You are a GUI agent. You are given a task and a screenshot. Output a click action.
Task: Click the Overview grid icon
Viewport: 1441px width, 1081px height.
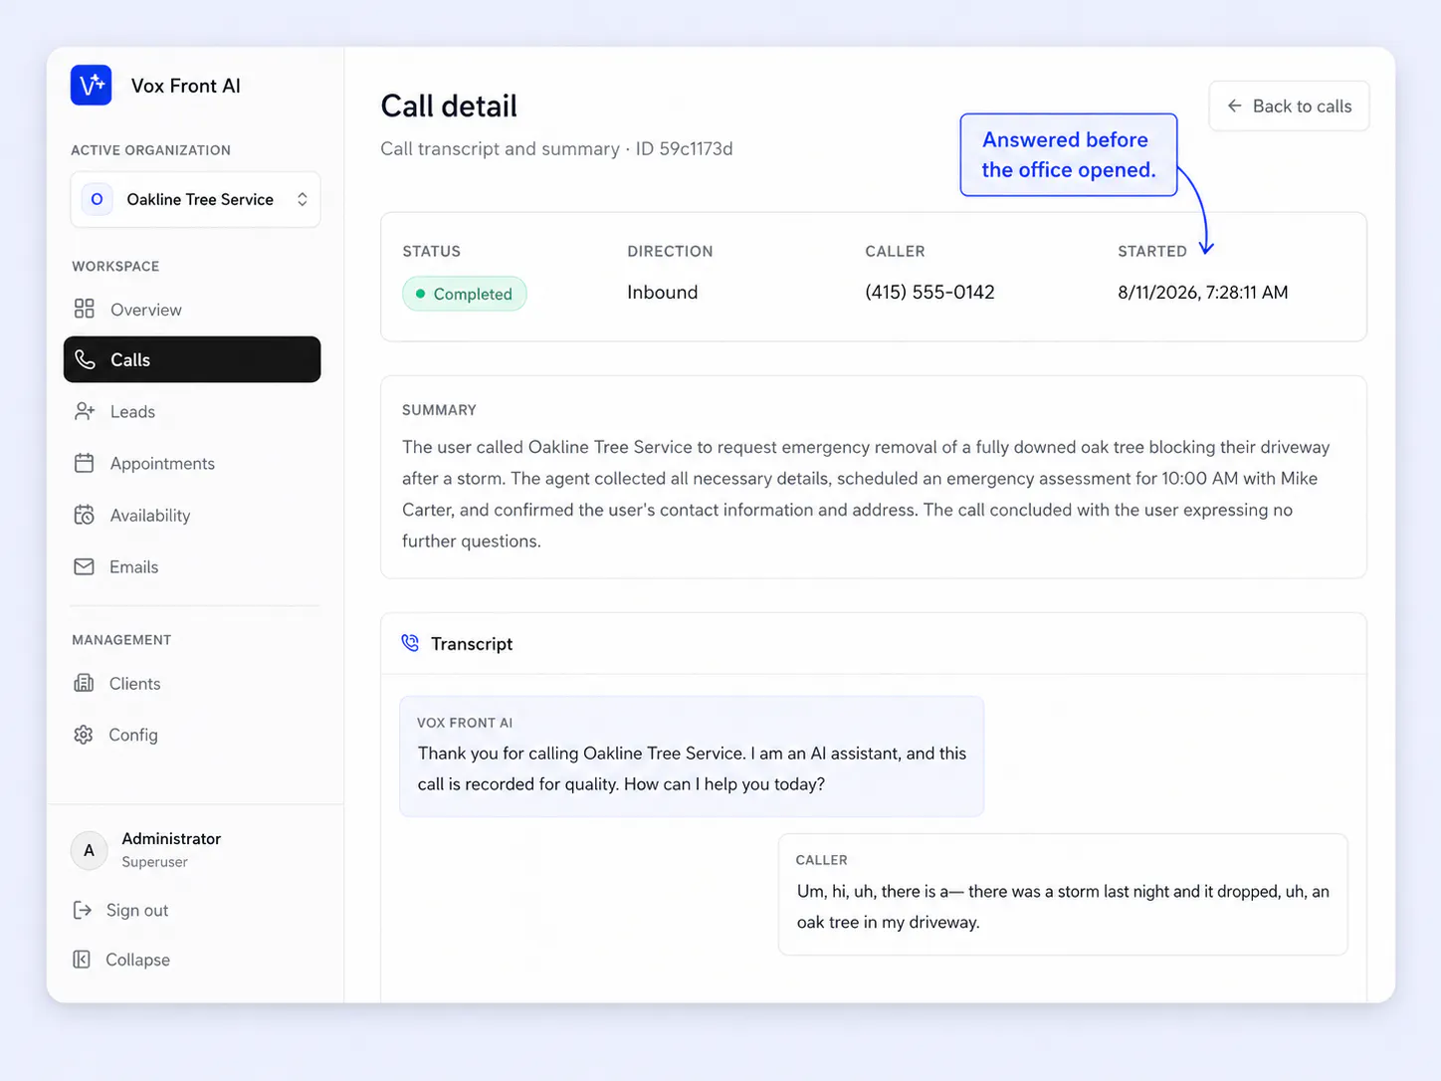(85, 309)
